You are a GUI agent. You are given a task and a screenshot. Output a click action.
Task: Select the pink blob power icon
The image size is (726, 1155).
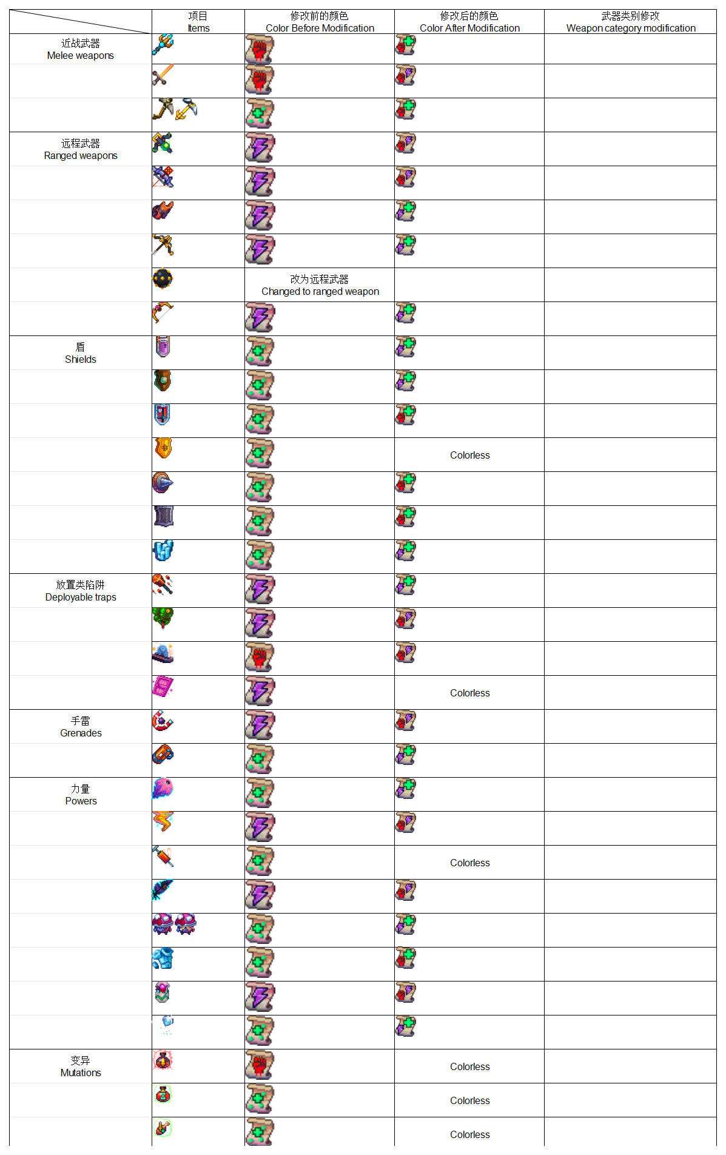click(x=163, y=789)
